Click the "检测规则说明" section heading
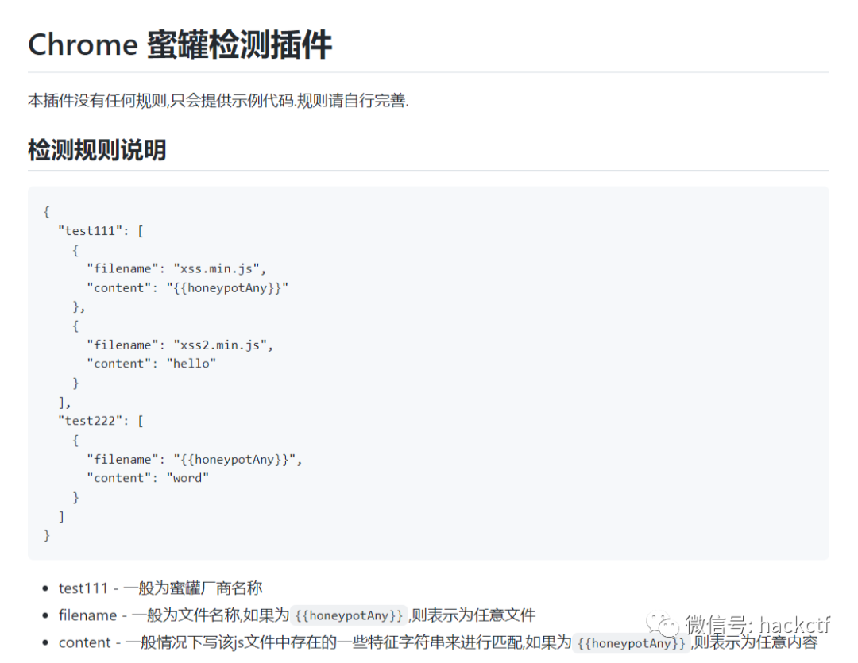This screenshot has height=663, width=858. [97, 149]
